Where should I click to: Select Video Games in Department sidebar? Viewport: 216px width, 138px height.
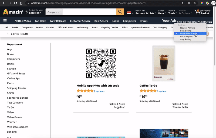pos(15,117)
